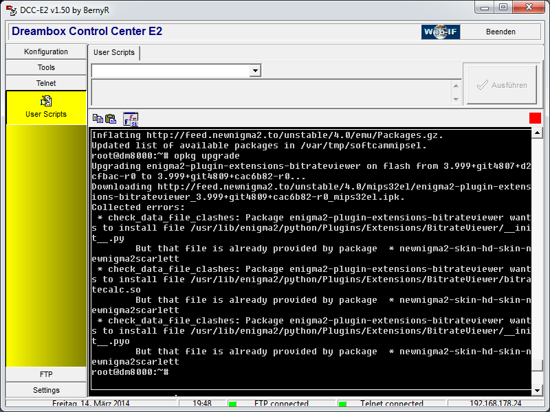Open the Konfiguration section in the sidebar
This screenshot has width=550, height=412.
46,52
